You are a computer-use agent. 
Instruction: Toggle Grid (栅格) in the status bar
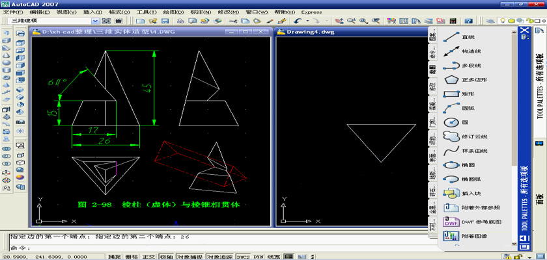[132, 257]
